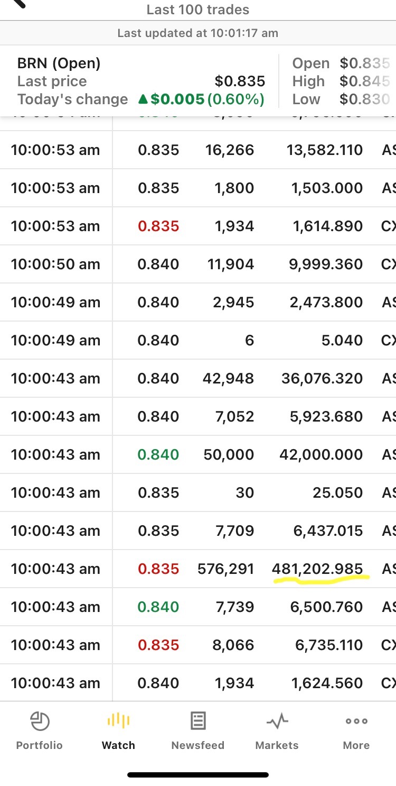Go to the Markets tab label
The height and width of the screenshot is (786, 396).
click(x=277, y=745)
